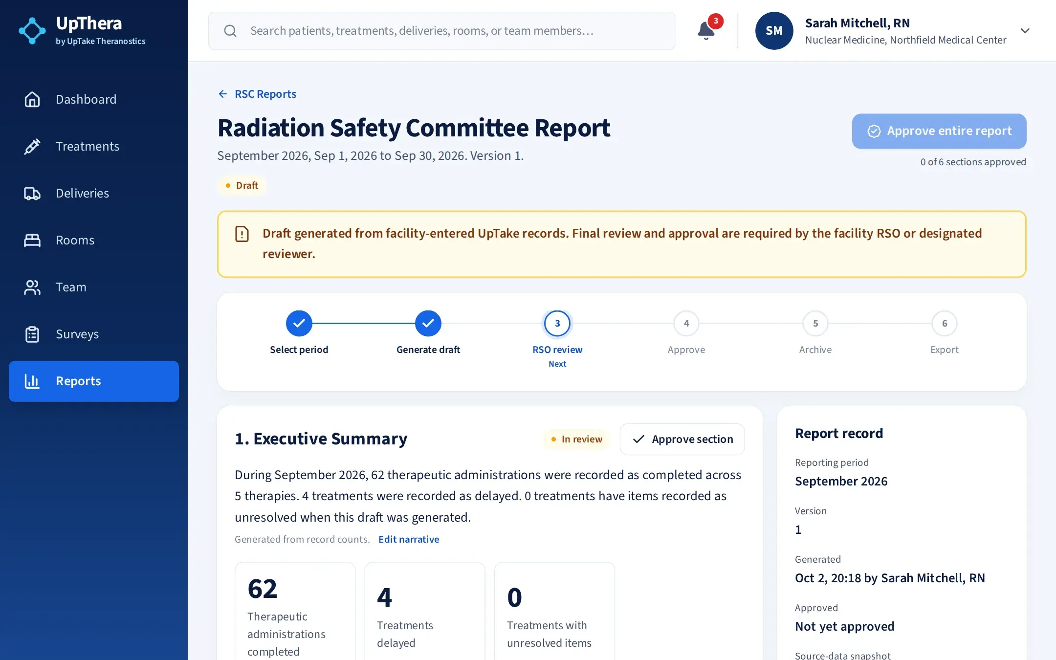Viewport: 1056px width, 660px height.
Task: Open the Treatments menu item
Action: point(94,146)
